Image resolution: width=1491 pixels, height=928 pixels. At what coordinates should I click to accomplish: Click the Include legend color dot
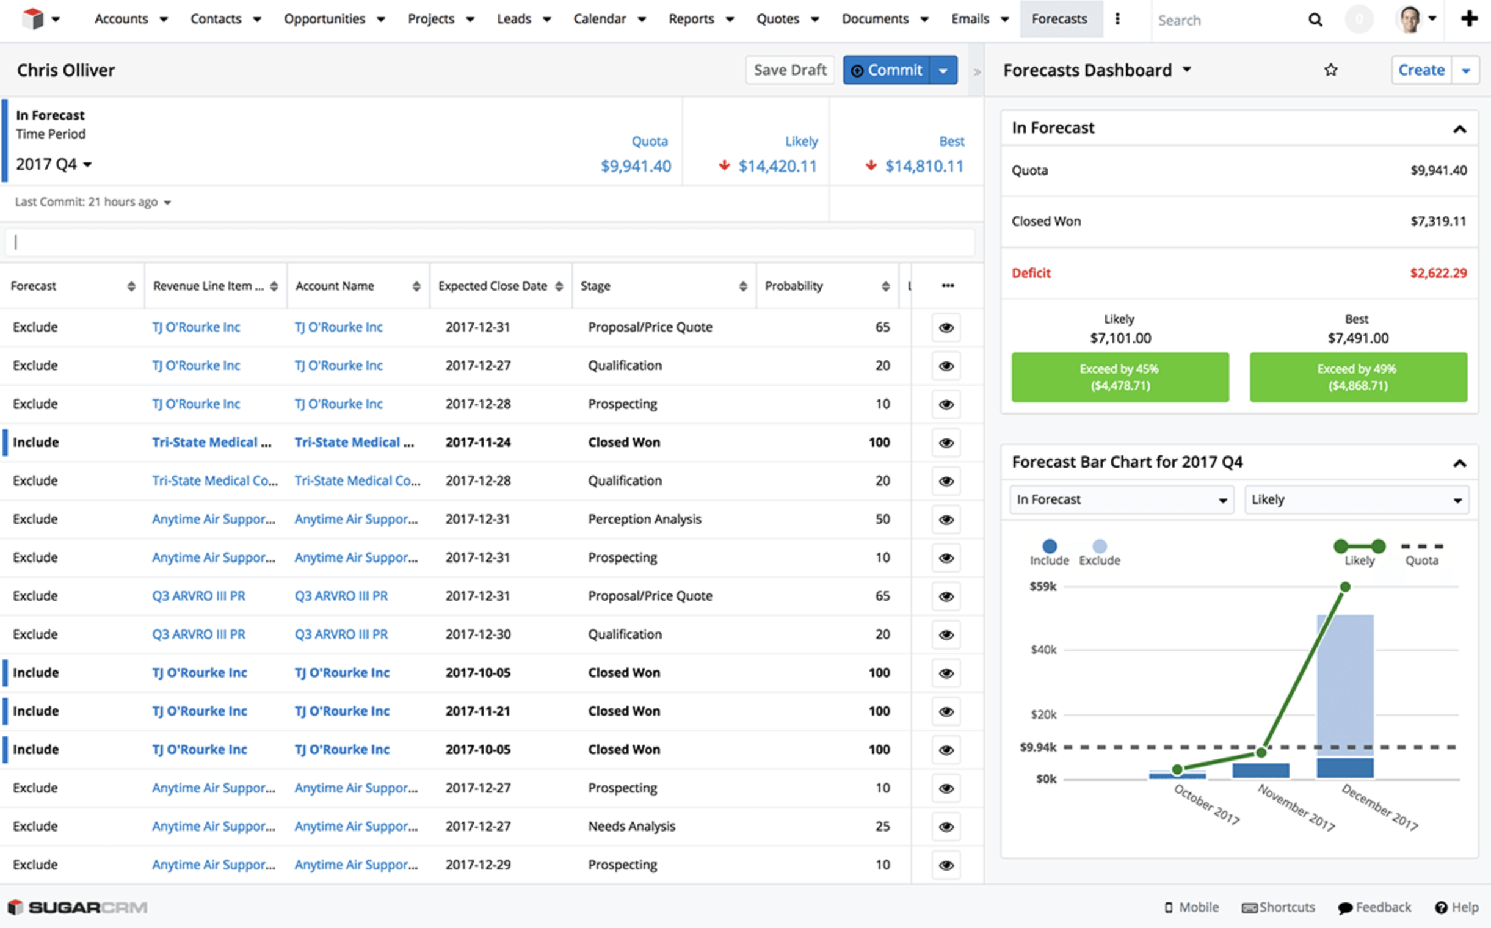click(x=1049, y=546)
